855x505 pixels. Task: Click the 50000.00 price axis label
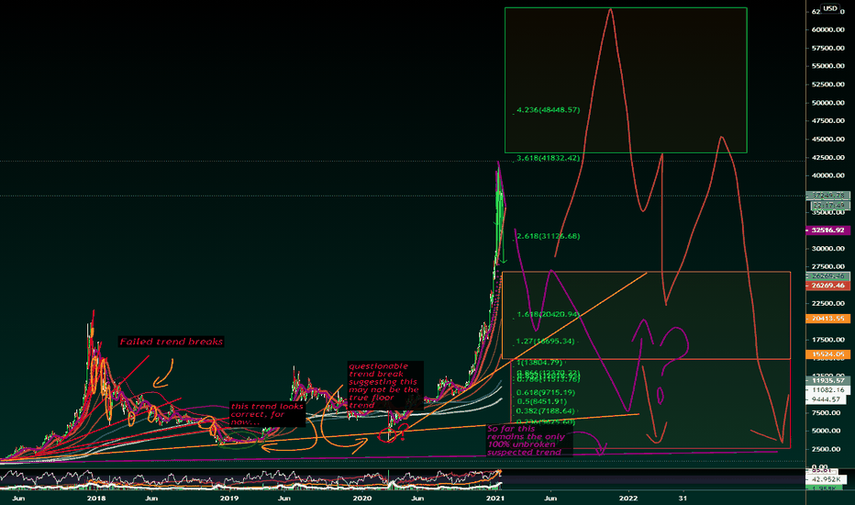tap(828, 103)
